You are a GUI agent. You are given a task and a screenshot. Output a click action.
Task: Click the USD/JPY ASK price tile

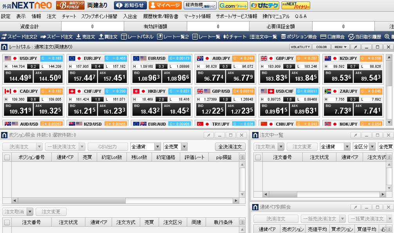pyautogui.click(x=48, y=77)
